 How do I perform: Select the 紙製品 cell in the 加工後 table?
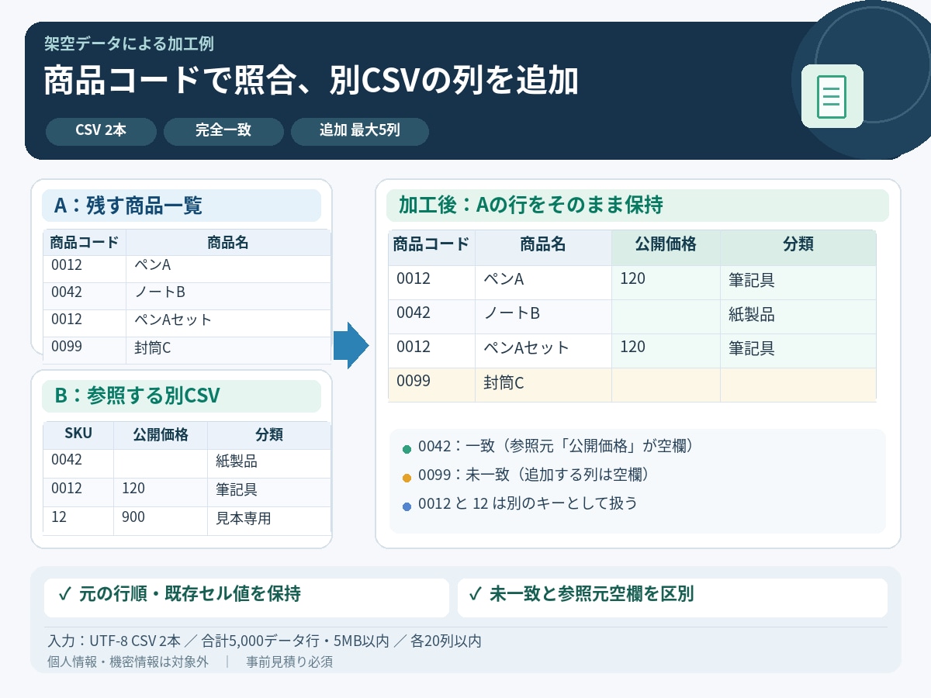(798, 316)
